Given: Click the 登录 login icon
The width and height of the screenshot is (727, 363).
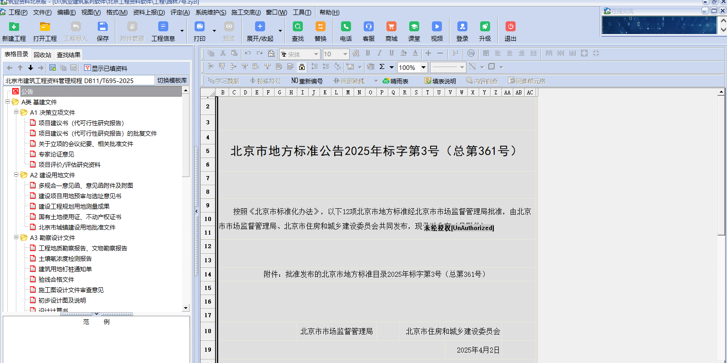Looking at the screenshot, I should (462, 27).
